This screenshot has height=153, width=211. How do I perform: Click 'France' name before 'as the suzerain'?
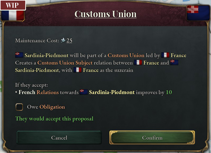pyautogui.click(x=91, y=70)
